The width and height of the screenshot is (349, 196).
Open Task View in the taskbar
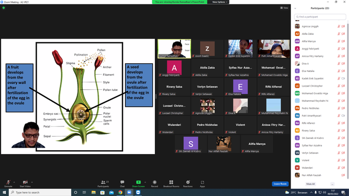(x=85, y=192)
